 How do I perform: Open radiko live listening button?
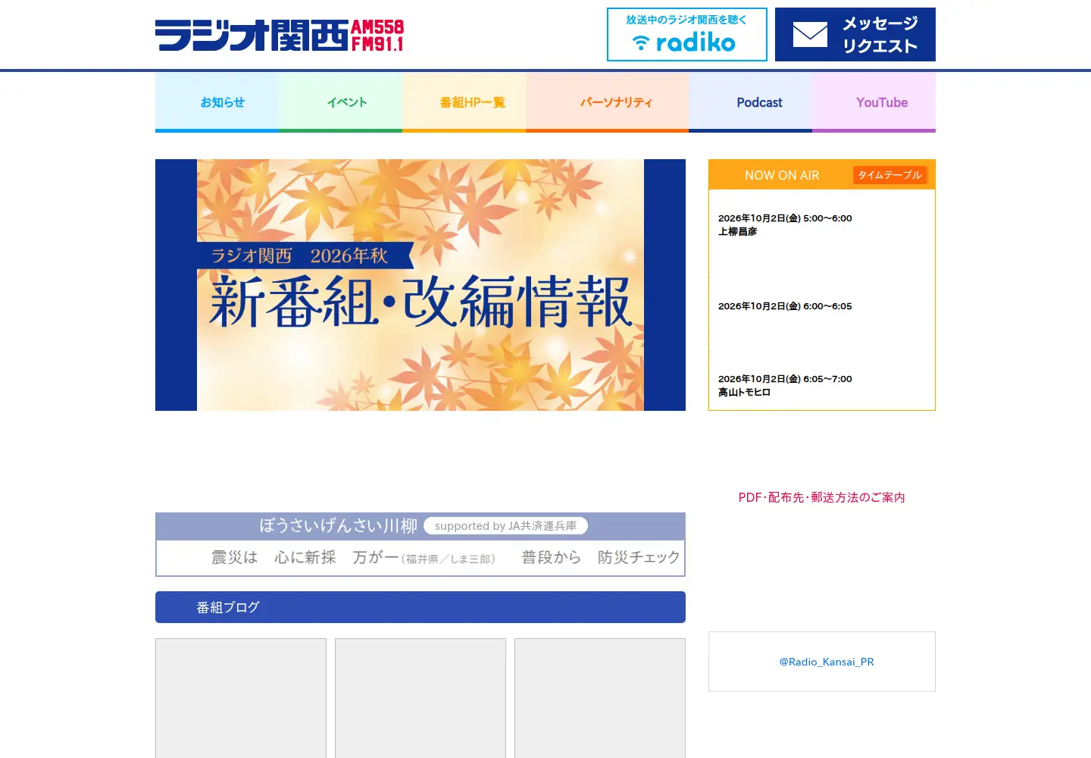click(x=687, y=35)
